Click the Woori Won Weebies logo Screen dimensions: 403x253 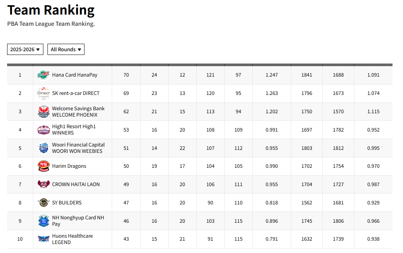pos(43,148)
